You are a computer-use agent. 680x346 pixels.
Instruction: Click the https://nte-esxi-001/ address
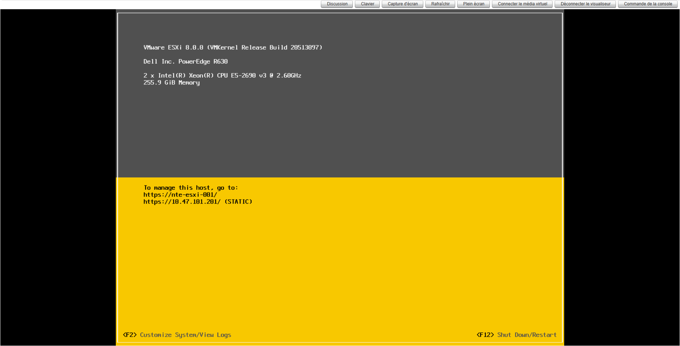coord(180,195)
